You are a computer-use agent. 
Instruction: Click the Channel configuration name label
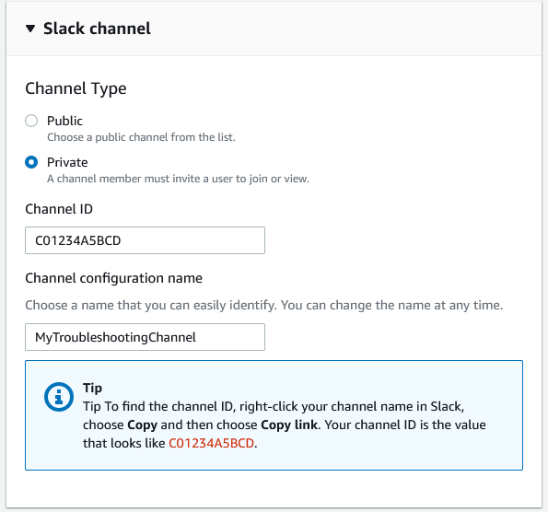pyautogui.click(x=113, y=278)
